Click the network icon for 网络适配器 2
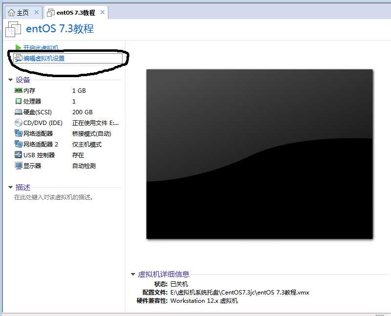Screen dimensions: 391x316 click(19, 144)
